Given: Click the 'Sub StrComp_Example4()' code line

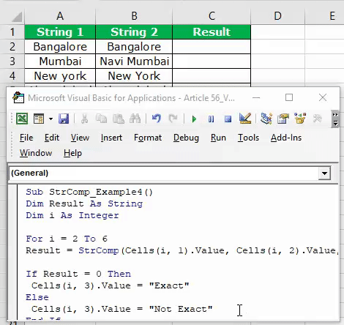Looking at the screenshot, I should click(x=89, y=192).
